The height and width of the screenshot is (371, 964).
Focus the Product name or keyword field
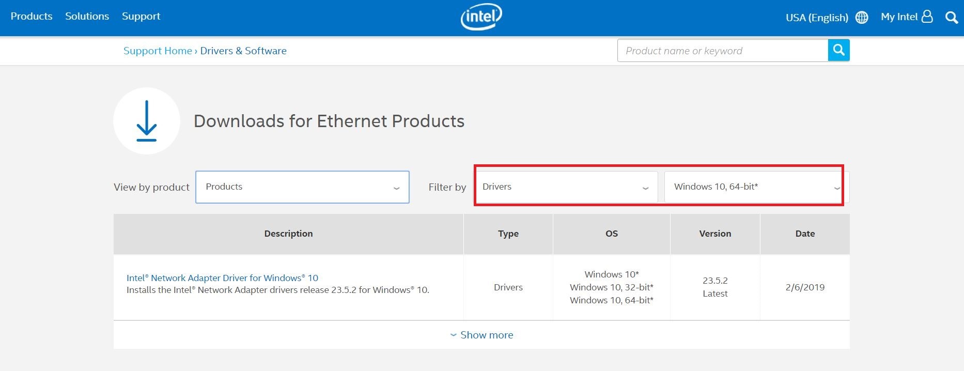point(722,51)
